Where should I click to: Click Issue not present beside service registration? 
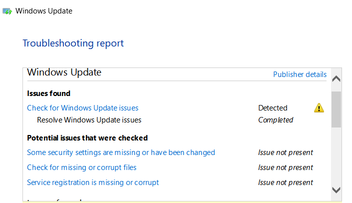(x=285, y=182)
